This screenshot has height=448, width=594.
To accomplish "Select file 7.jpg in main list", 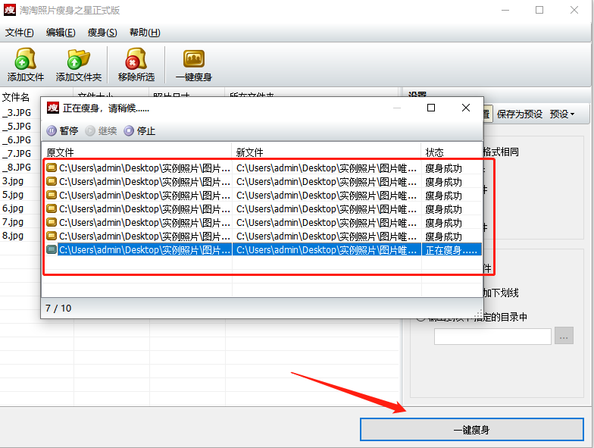I will (x=13, y=221).
